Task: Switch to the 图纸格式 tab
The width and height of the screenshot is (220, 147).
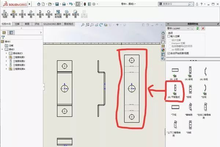Action: tap(69, 24)
